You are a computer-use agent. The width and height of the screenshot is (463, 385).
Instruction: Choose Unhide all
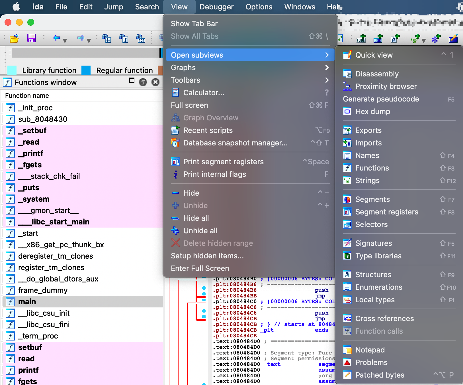(250, 231)
